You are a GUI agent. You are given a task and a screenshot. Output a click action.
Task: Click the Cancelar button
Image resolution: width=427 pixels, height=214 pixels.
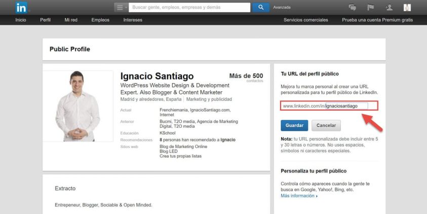click(326, 125)
